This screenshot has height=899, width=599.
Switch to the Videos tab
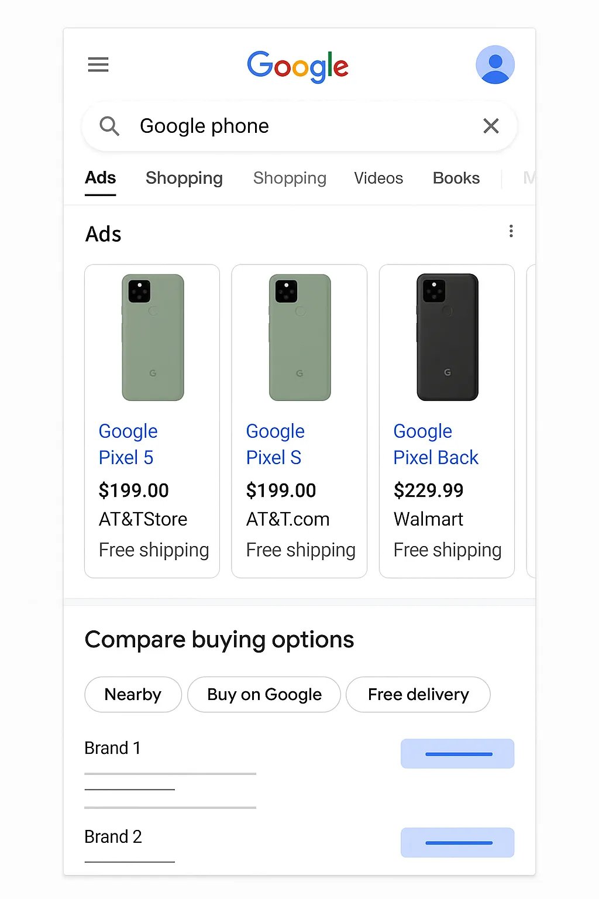click(x=378, y=178)
